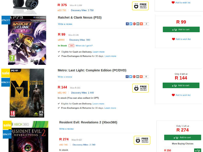Tweet Ratchet & Clank Nexus via Twitter icon

coord(131,24)
